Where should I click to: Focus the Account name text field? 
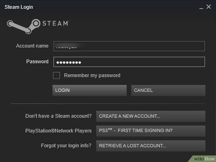tap(129, 46)
